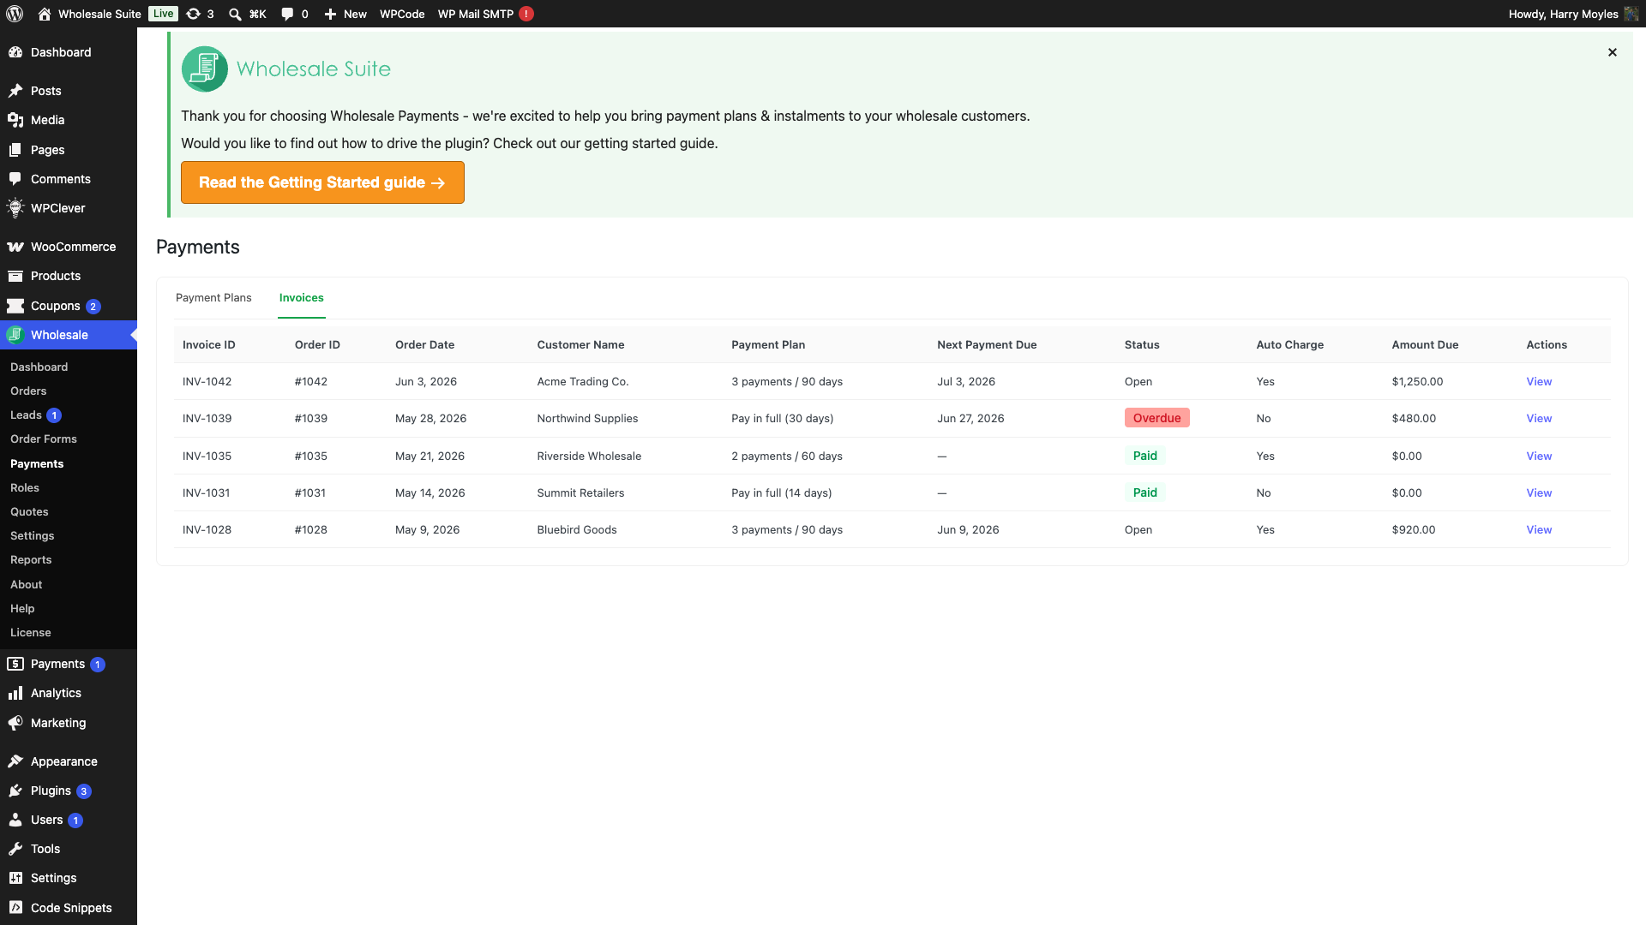This screenshot has height=925, width=1646.
Task: Click the comments bubble icon in admin bar
Action: pos(287,14)
